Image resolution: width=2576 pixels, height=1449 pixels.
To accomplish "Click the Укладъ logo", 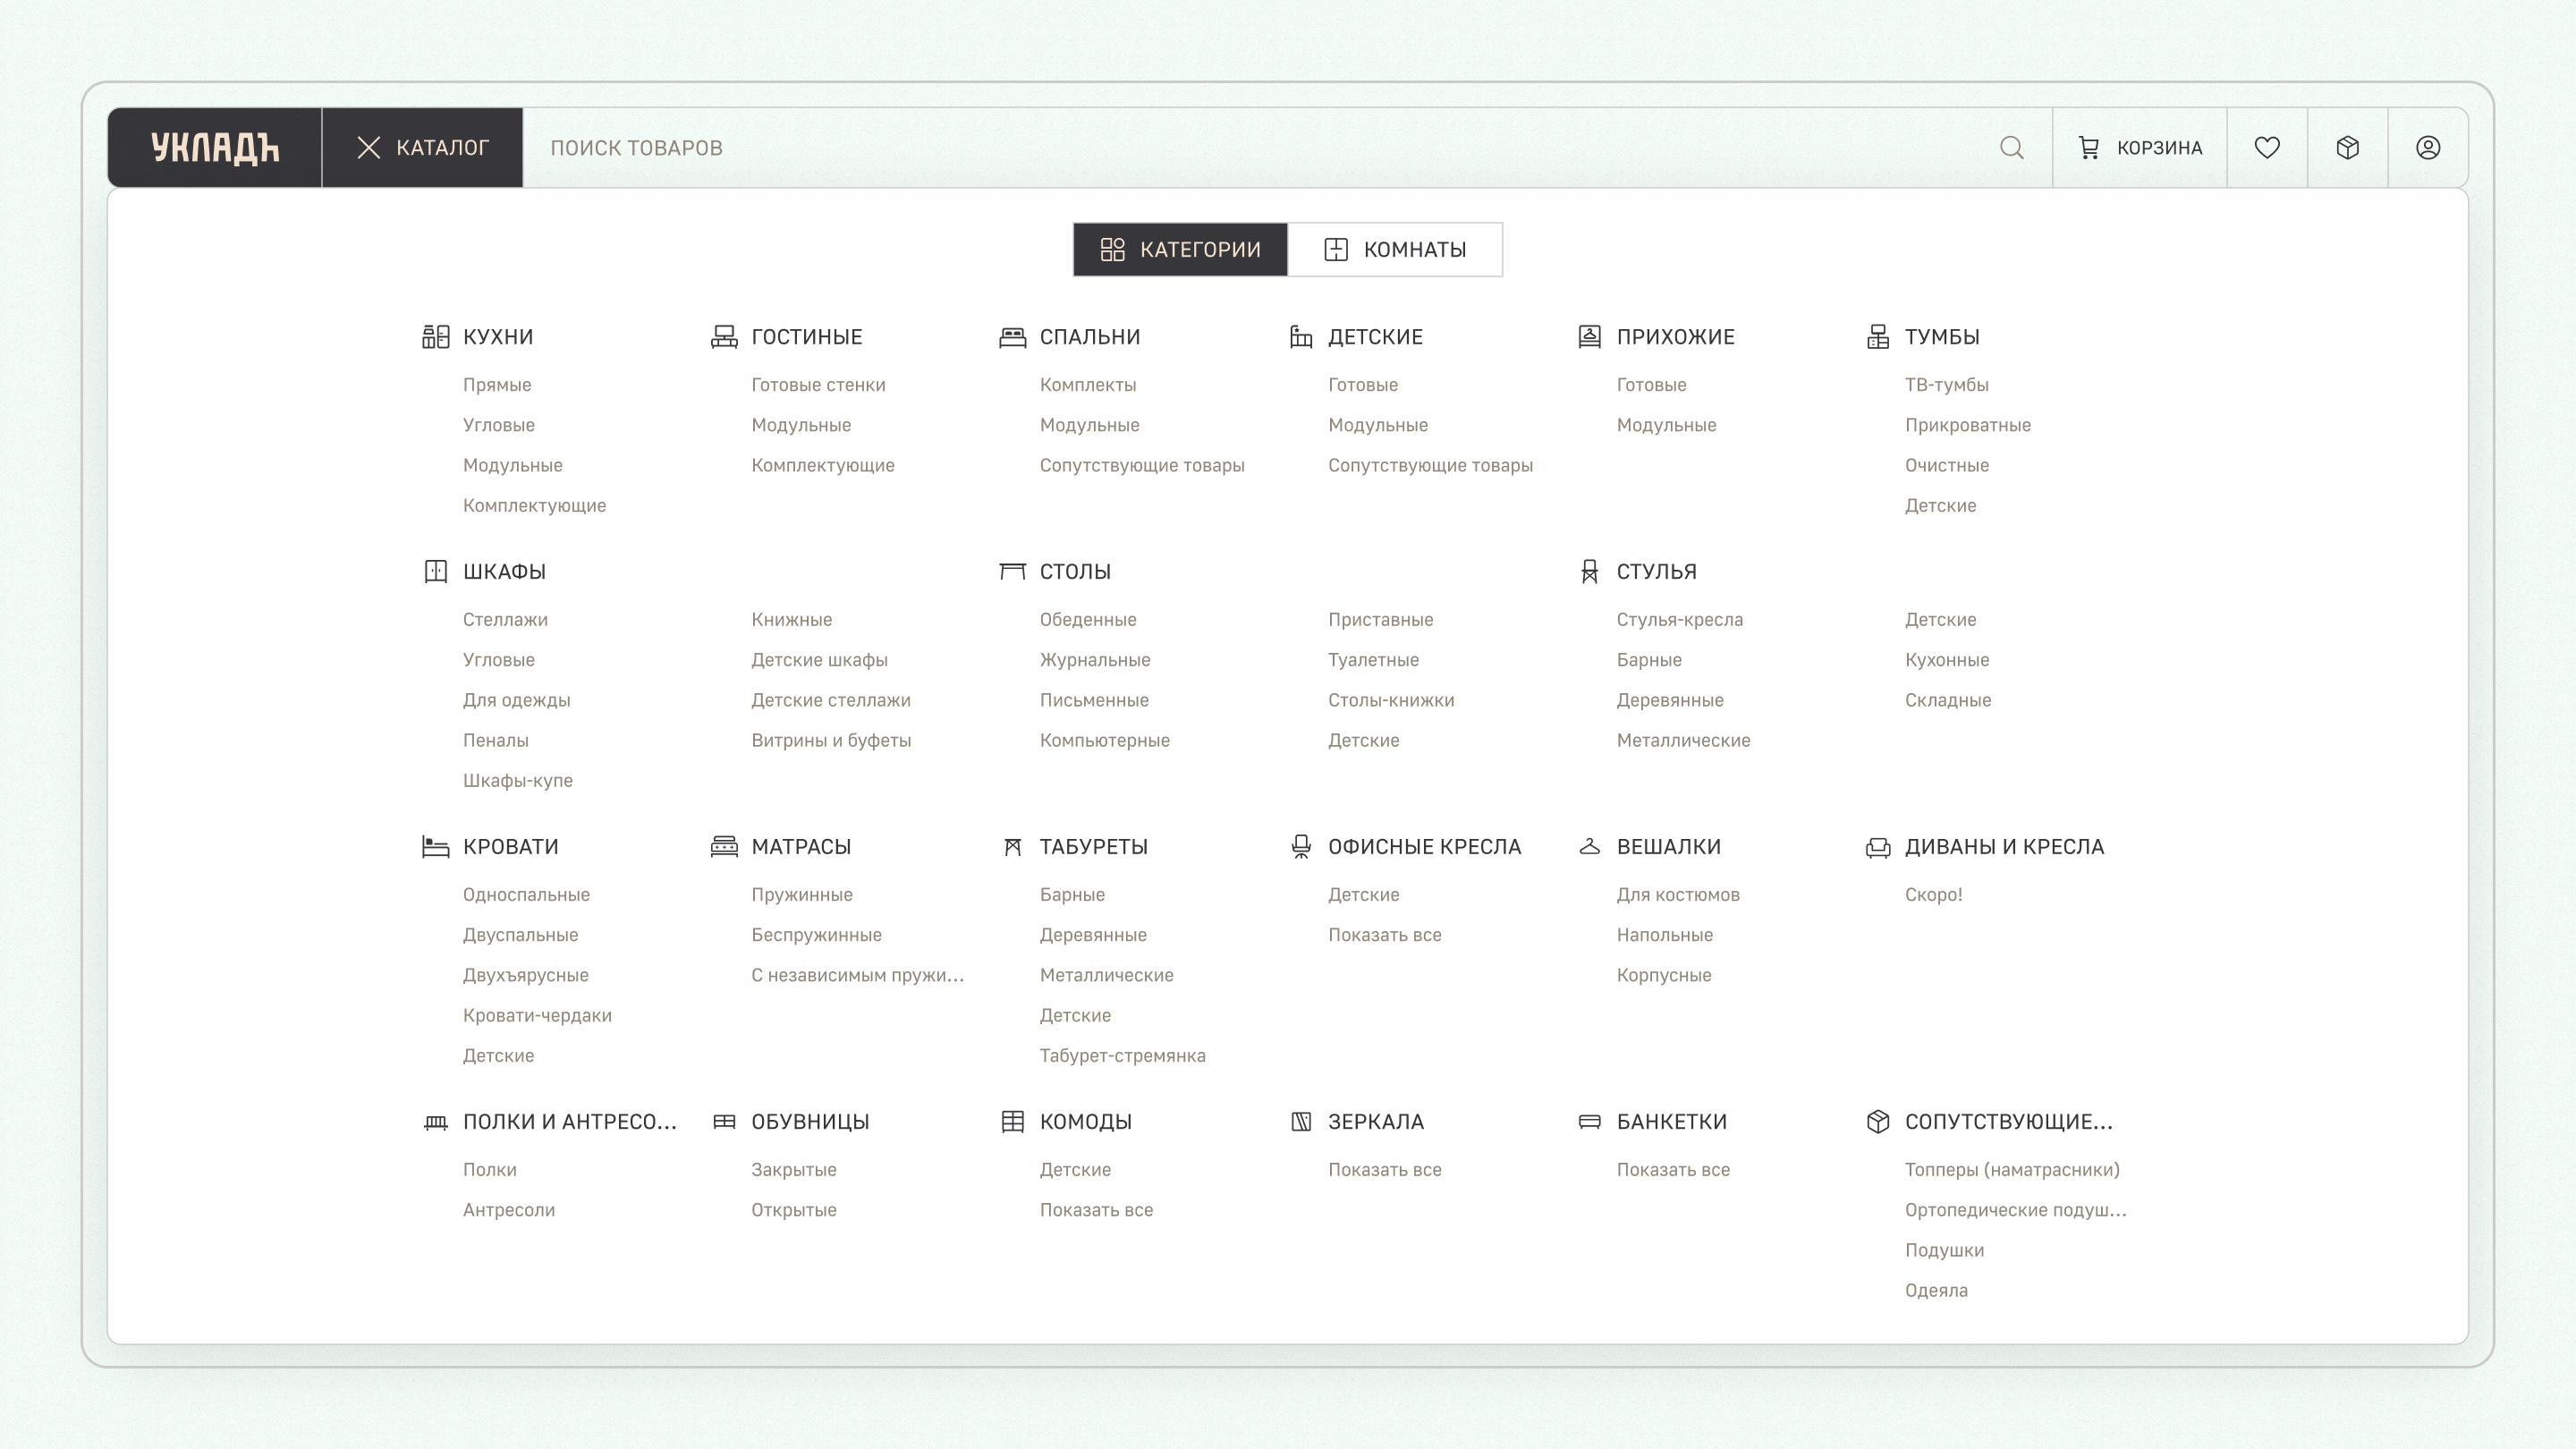I will (x=215, y=148).
